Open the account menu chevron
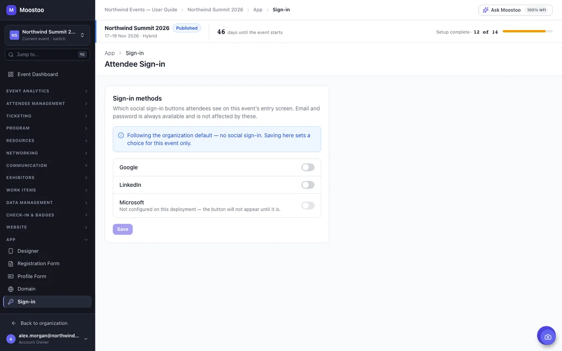This screenshot has height=351, width=562. (x=86, y=339)
